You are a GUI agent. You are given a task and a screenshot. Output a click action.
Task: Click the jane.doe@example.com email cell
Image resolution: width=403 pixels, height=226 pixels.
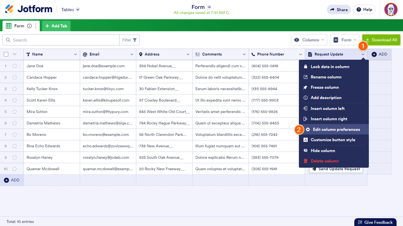point(108,66)
